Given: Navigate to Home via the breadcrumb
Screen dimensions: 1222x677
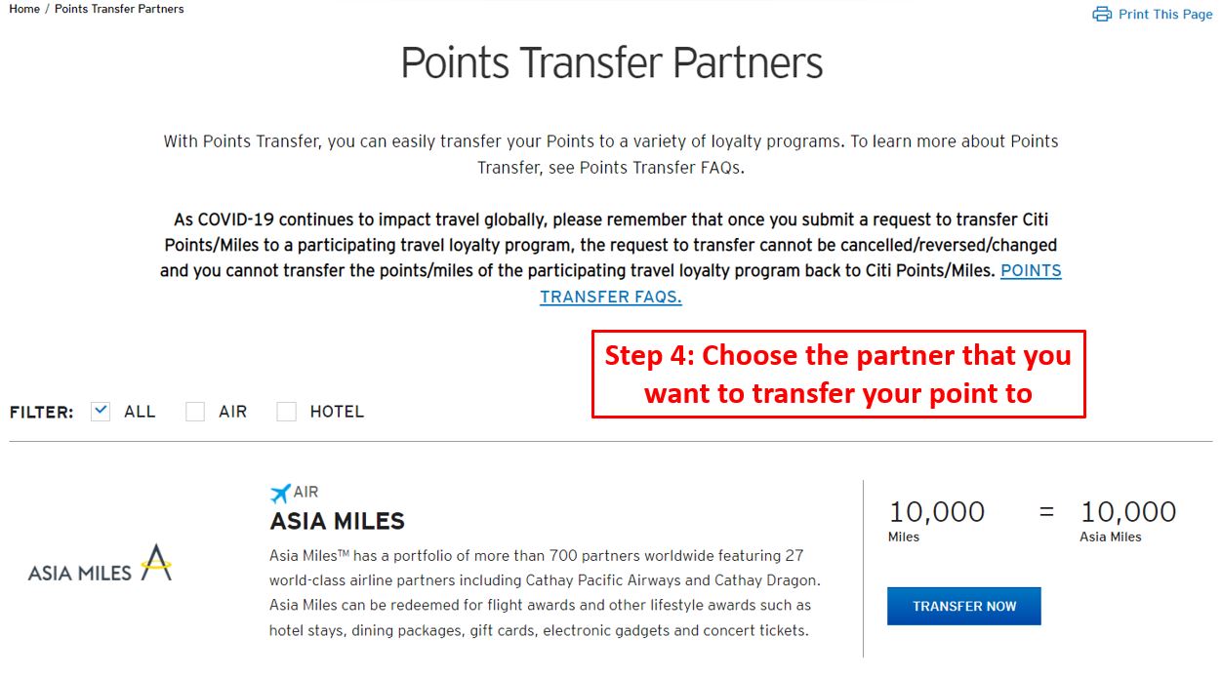Looking at the screenshot, I should [23, 9].
